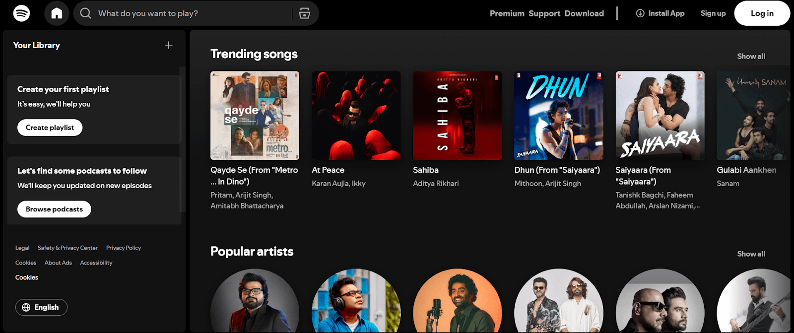Open Saiyaara album cover

point(660,115)
